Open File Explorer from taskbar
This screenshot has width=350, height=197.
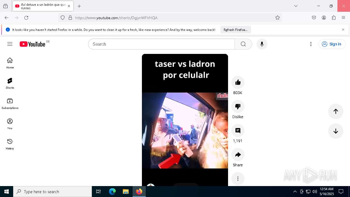(126, 192)
